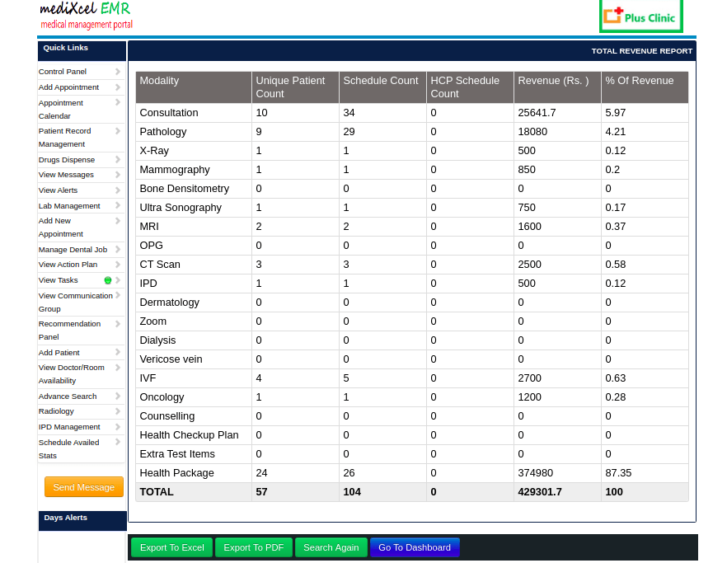Click the green View Tasks status dot
This screenshot has width=727, height=563.
[x=108, y=280]
